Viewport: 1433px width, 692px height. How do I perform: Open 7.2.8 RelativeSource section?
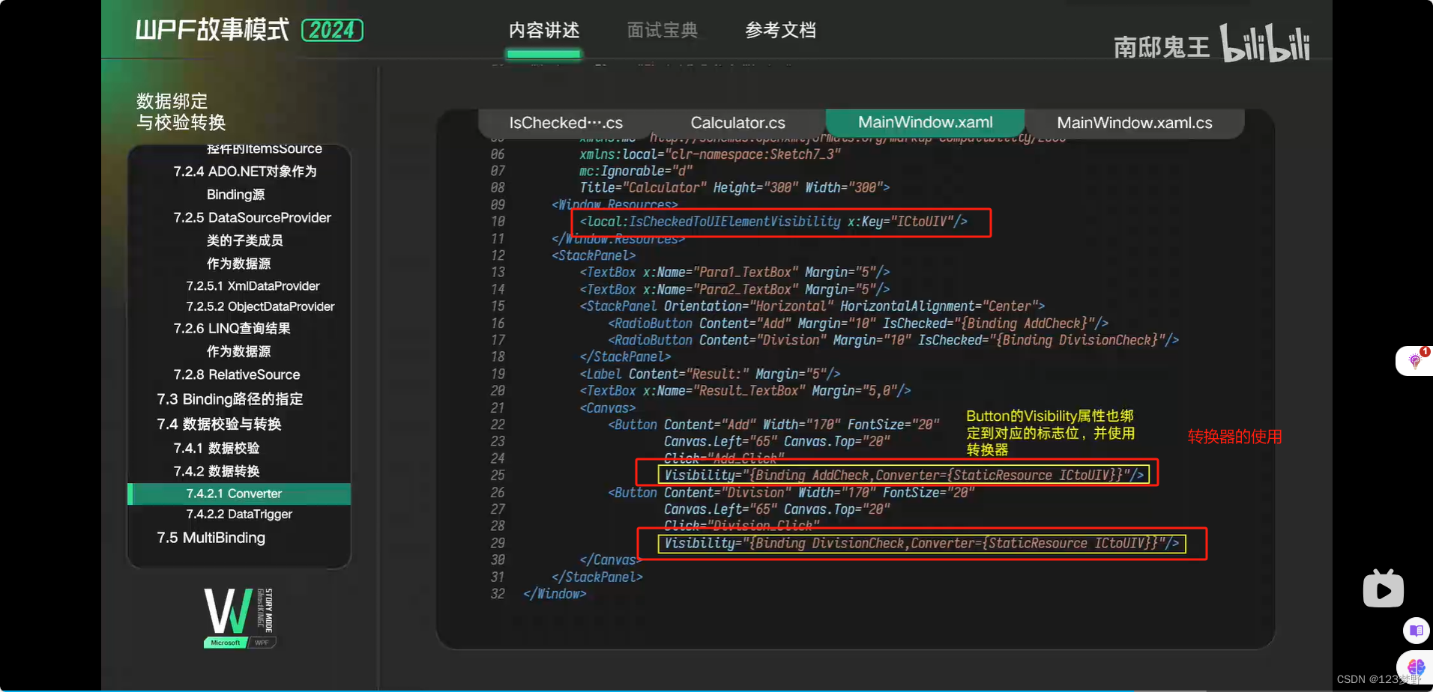click(x=236, y=374)
